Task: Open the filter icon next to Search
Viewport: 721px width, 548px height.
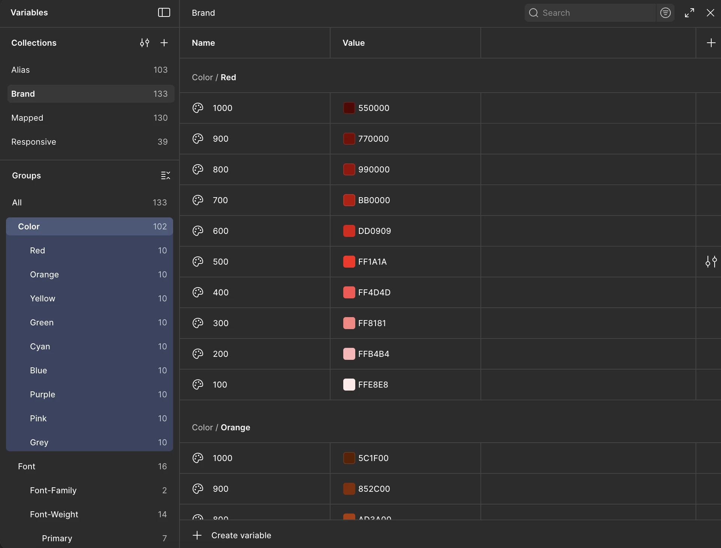Action: tap(665, 13)
